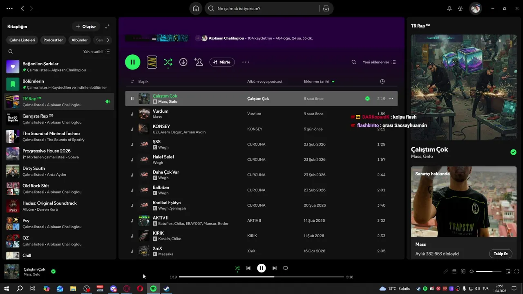The image size is (523, 294).
Task: Seek on the song progress bar
Action: click(261, 277)
